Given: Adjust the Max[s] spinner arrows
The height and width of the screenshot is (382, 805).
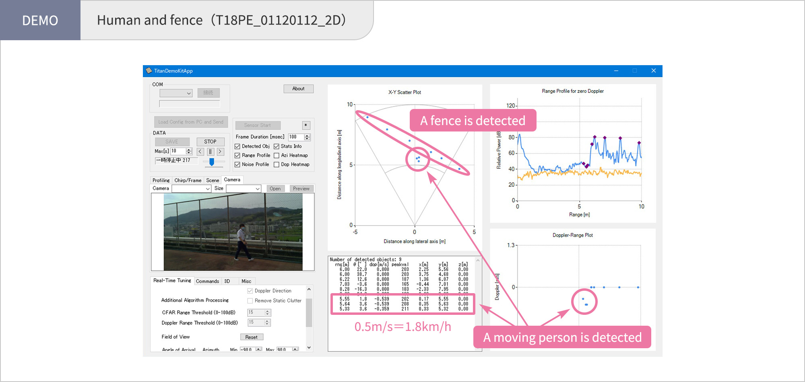Looking at the screenshot, I should click(189, 151).
